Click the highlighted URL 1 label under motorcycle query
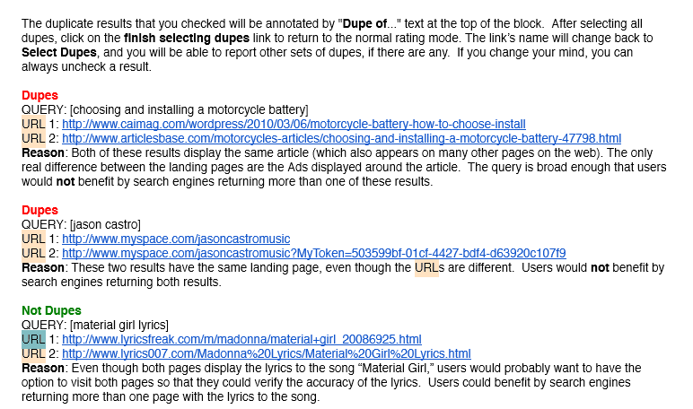693x409 pixels. [33, 124]
